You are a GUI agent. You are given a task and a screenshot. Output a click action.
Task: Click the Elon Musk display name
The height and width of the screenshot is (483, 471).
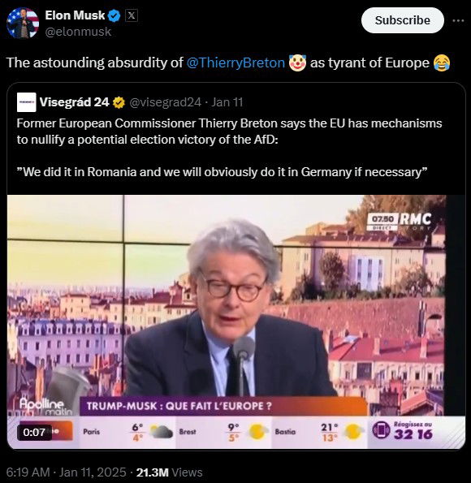coord(75,15)
